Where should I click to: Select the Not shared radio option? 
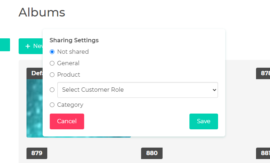(x=52, y=52)
